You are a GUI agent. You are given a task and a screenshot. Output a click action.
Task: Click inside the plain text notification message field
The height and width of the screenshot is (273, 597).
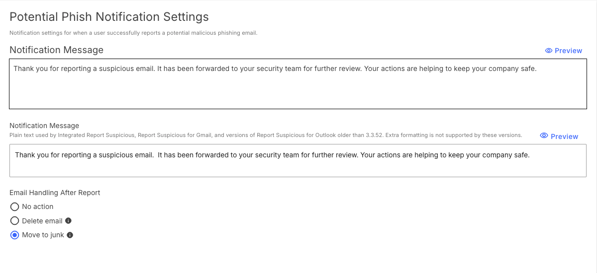coord(298,160)
